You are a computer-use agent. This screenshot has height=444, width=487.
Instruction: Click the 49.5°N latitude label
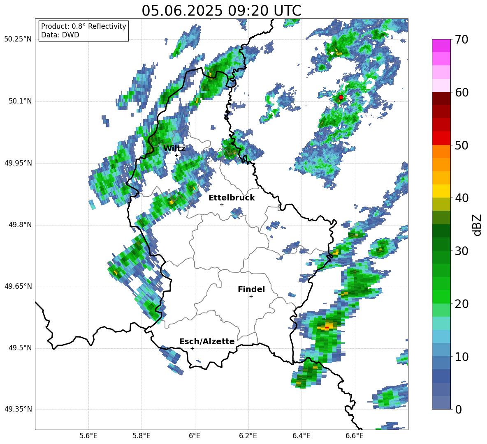[20, 348]
